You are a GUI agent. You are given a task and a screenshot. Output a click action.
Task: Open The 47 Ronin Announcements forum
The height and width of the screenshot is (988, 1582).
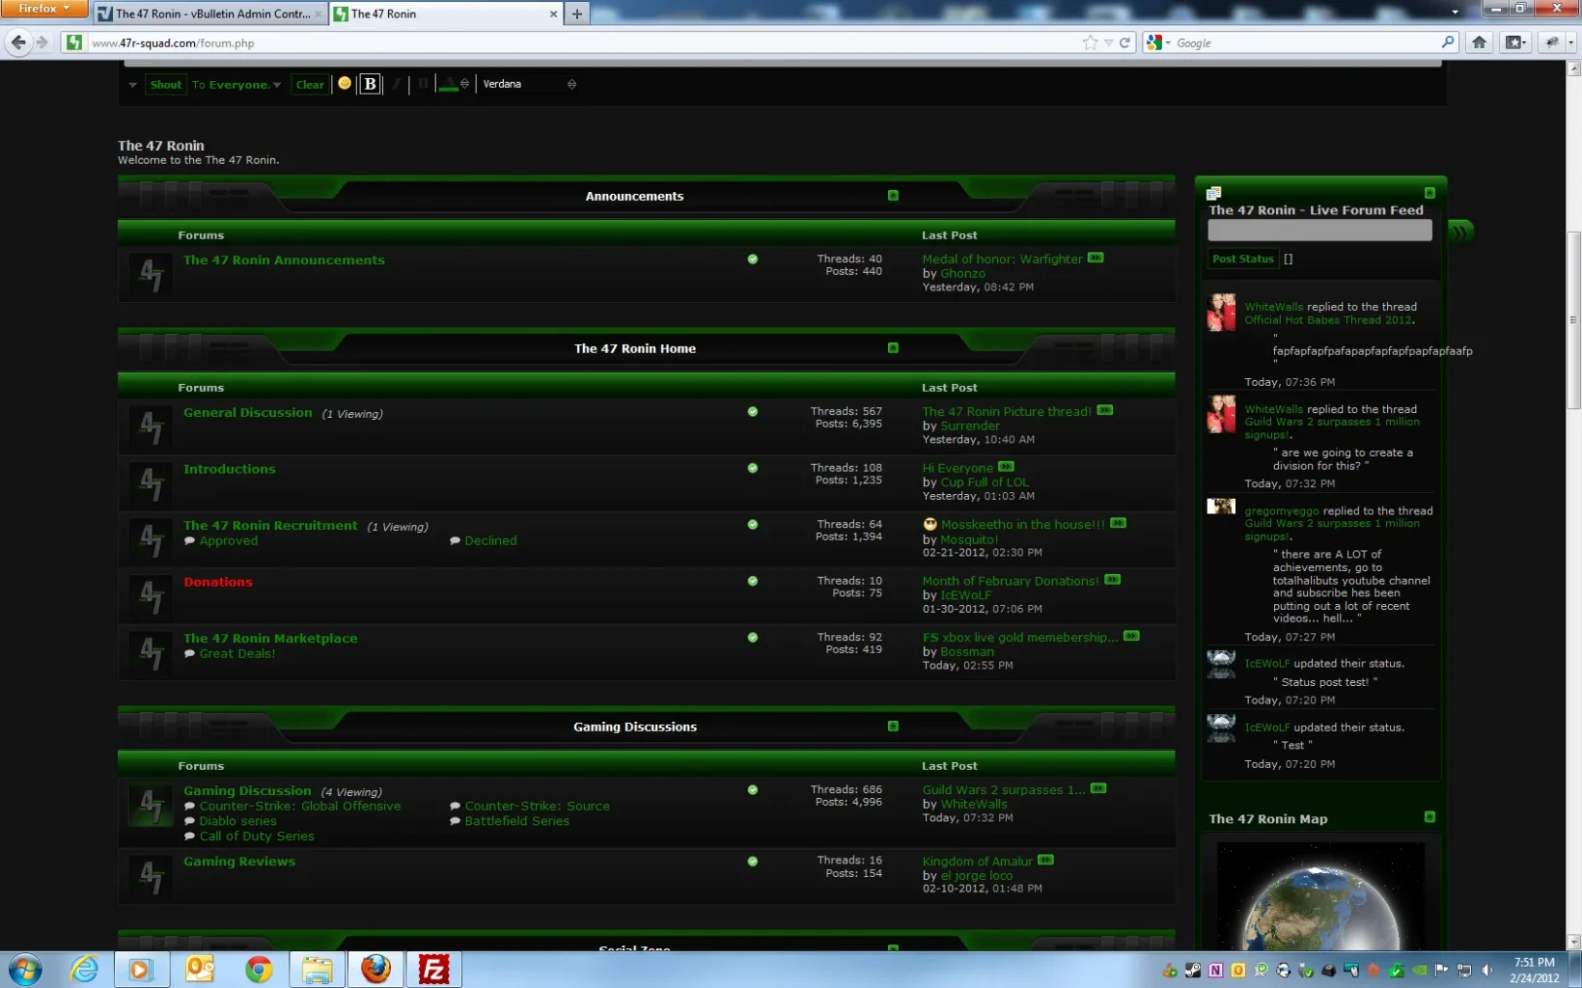tap(284, 260)
